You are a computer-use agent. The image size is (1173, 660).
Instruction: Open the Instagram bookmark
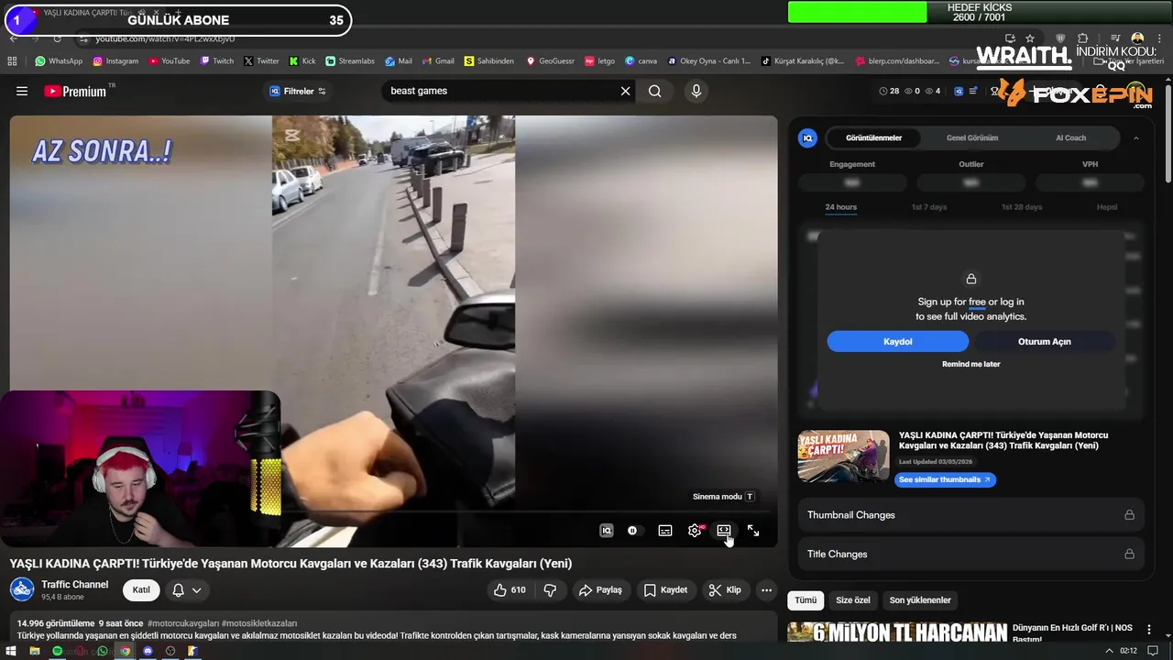click(115, 61)
